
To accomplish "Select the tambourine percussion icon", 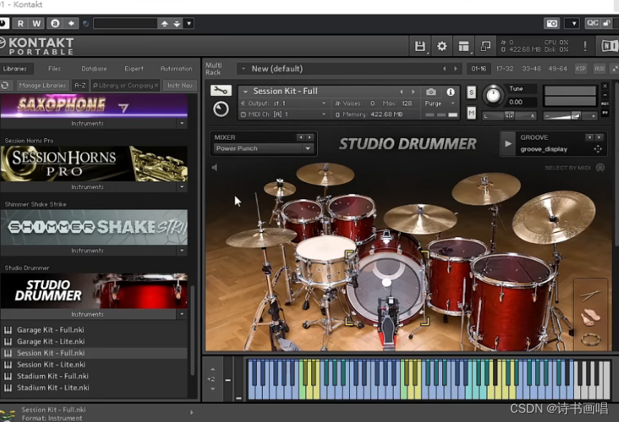I will click(590, 339).
